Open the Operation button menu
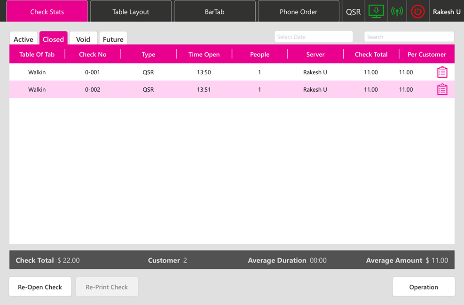The width and height of the screenshot is (464, 305). pyautogui.click(x=424, y=287)
